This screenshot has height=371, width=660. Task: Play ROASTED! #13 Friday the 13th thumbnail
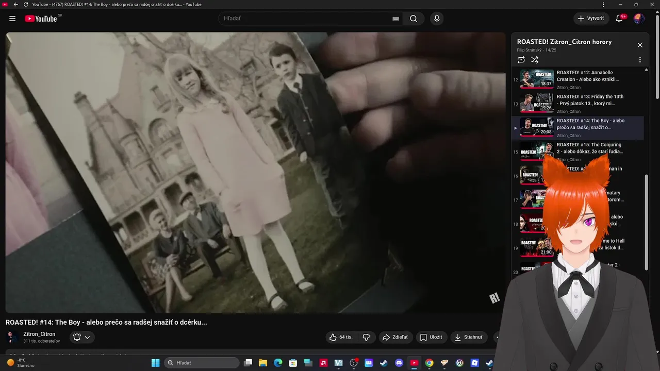point(537,103)
